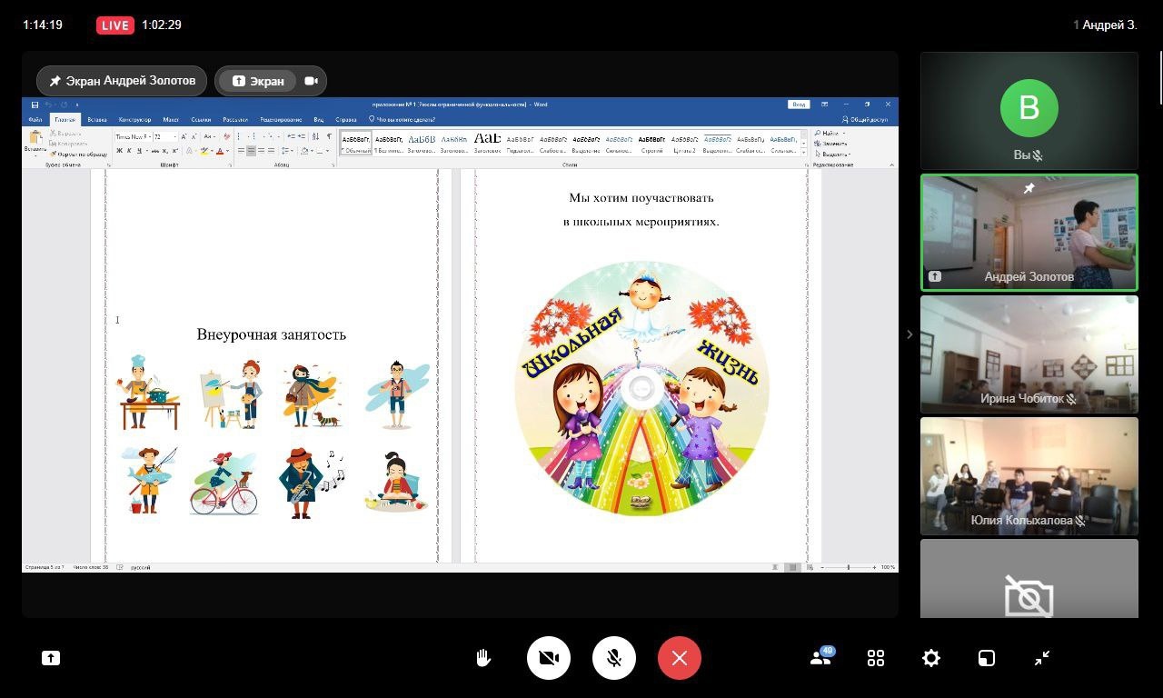The height and width of the screenshot is (698, 1163).
Task: Click the Экран Андрей Золотов pinned button
Action: [x=122, y=81]
